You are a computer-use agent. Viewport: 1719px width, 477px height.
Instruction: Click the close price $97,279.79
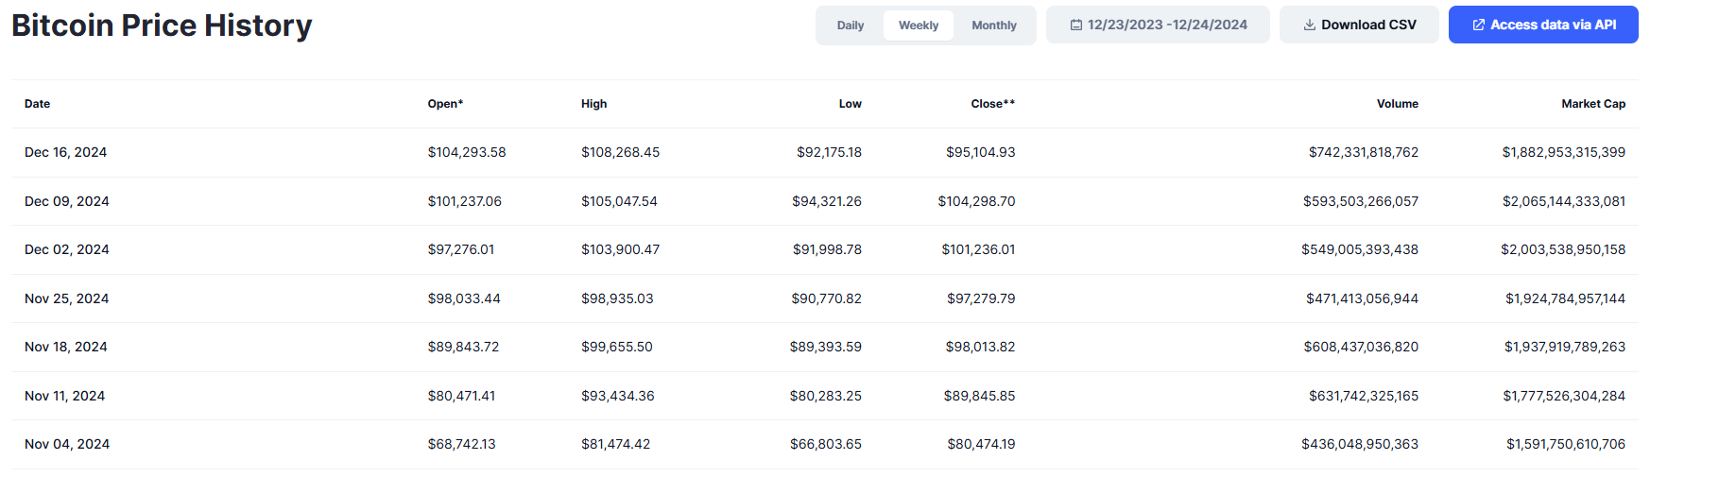pyautogui.click(x=981, y=298)
